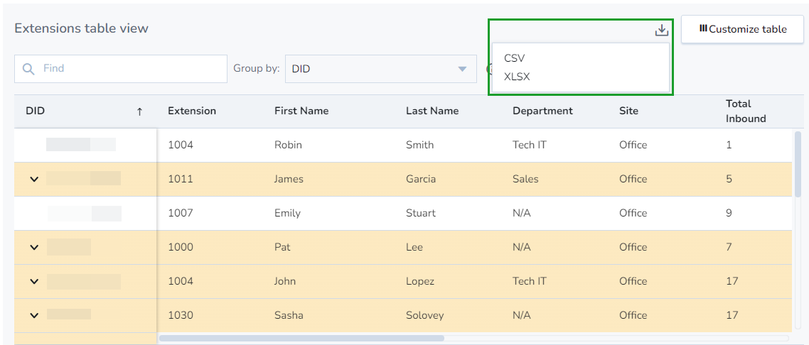Expand the DID group for John Lopez
Viewport: 809px width, 345px height.
pos(34,281)
